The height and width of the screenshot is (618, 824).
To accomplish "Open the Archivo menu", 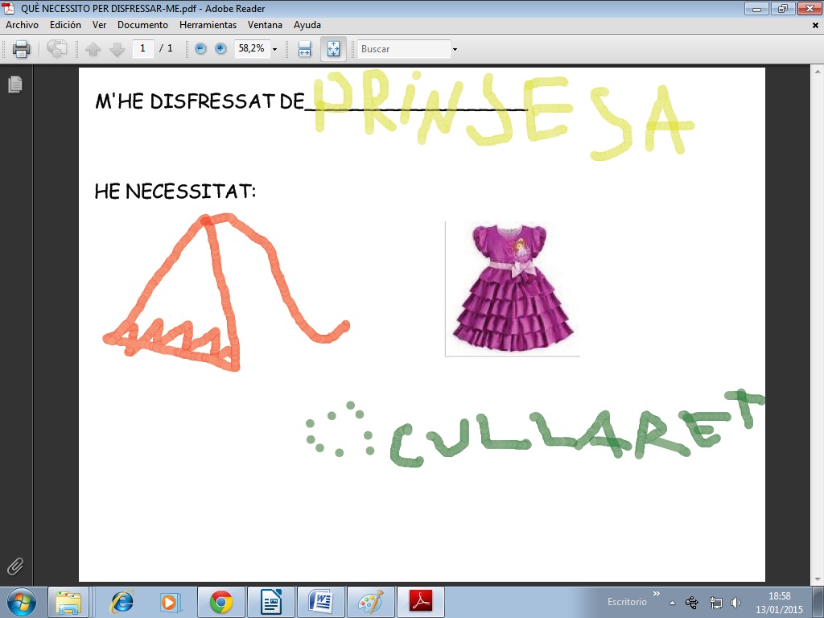I will 22,25.
